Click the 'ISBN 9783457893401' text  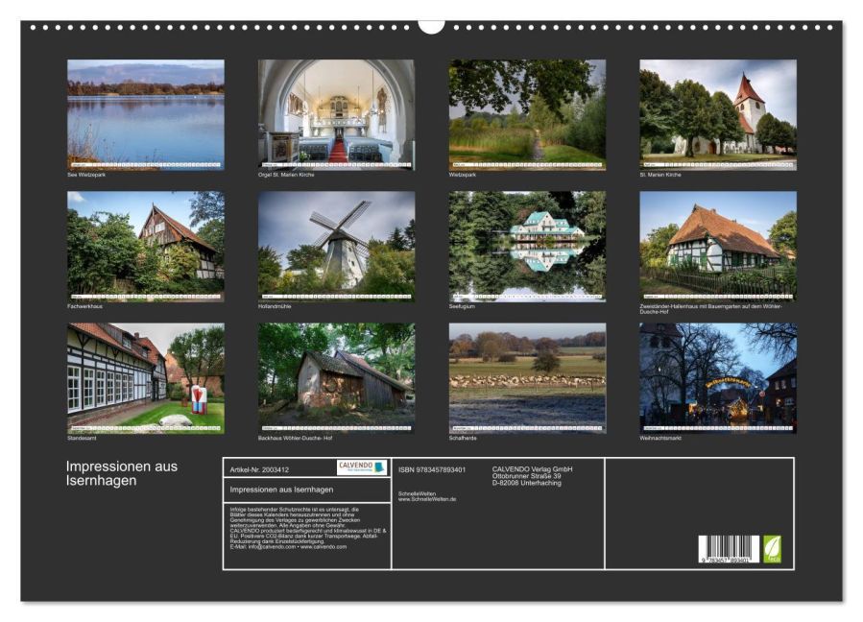click(432, 469)
